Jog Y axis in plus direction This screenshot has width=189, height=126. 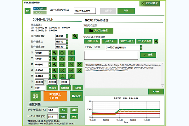(x=72, y=59)
